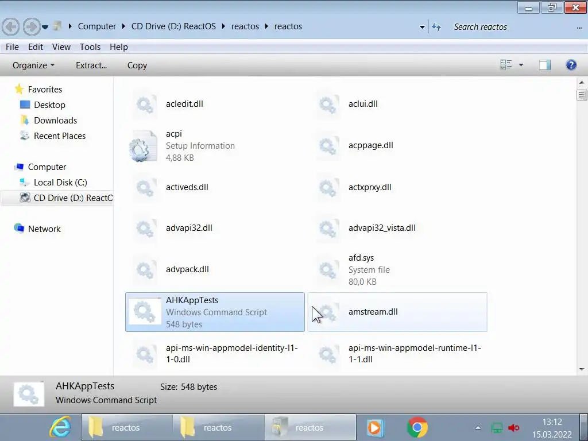
Task: Click the CD Drive (D:) ReactOS breadcrumb
Action: pyautogui.click(x=173, y=26)
